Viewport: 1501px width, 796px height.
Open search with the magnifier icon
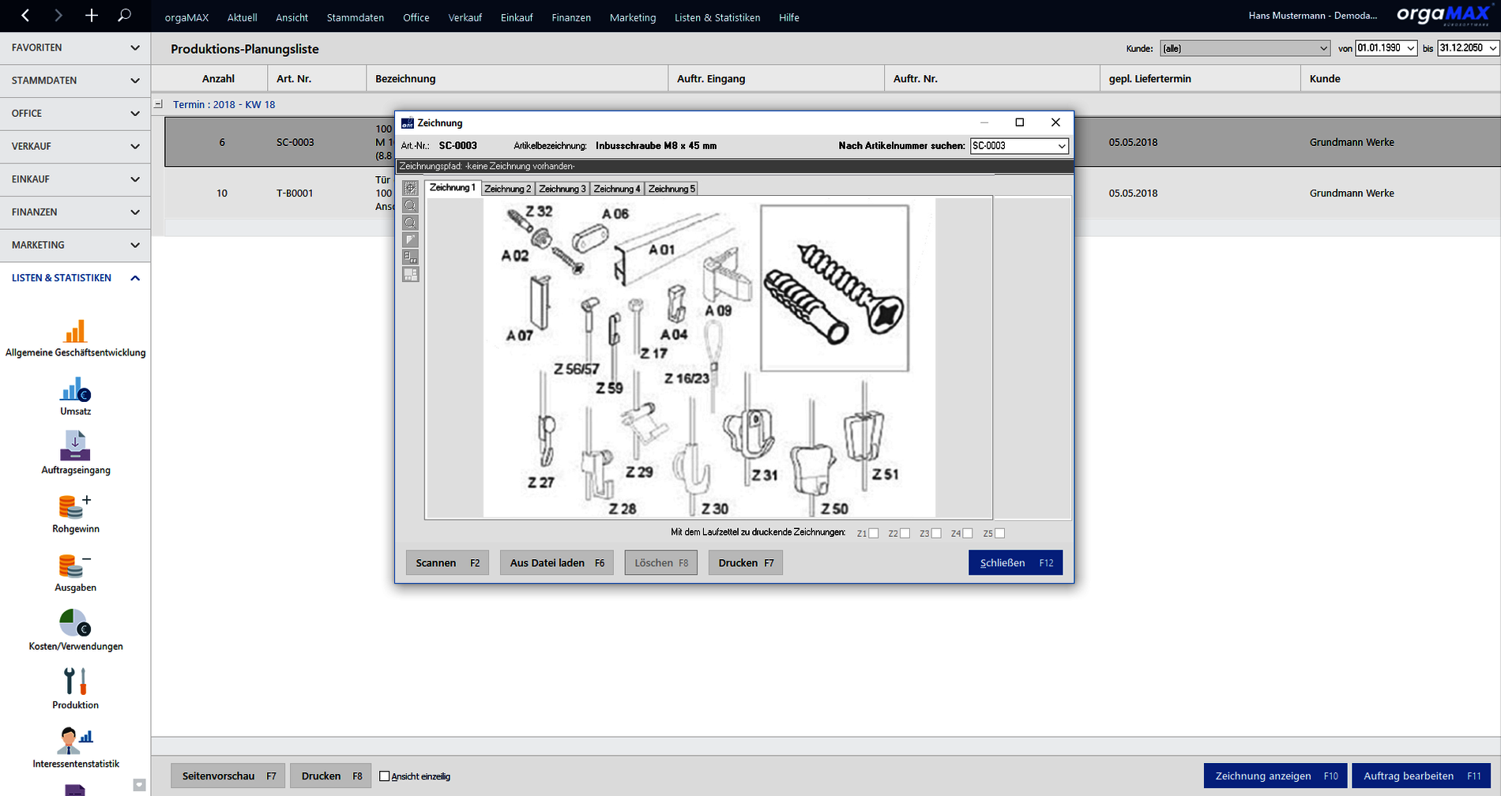click(124, 15)
